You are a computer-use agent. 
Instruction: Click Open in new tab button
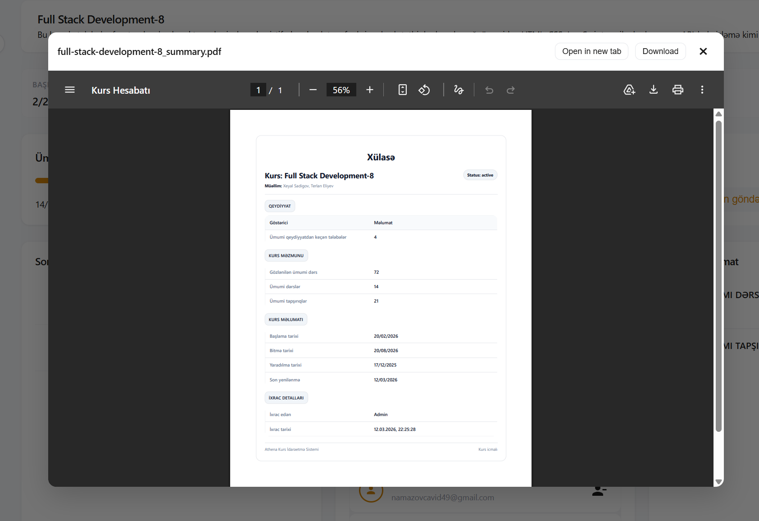coord(591,51)
